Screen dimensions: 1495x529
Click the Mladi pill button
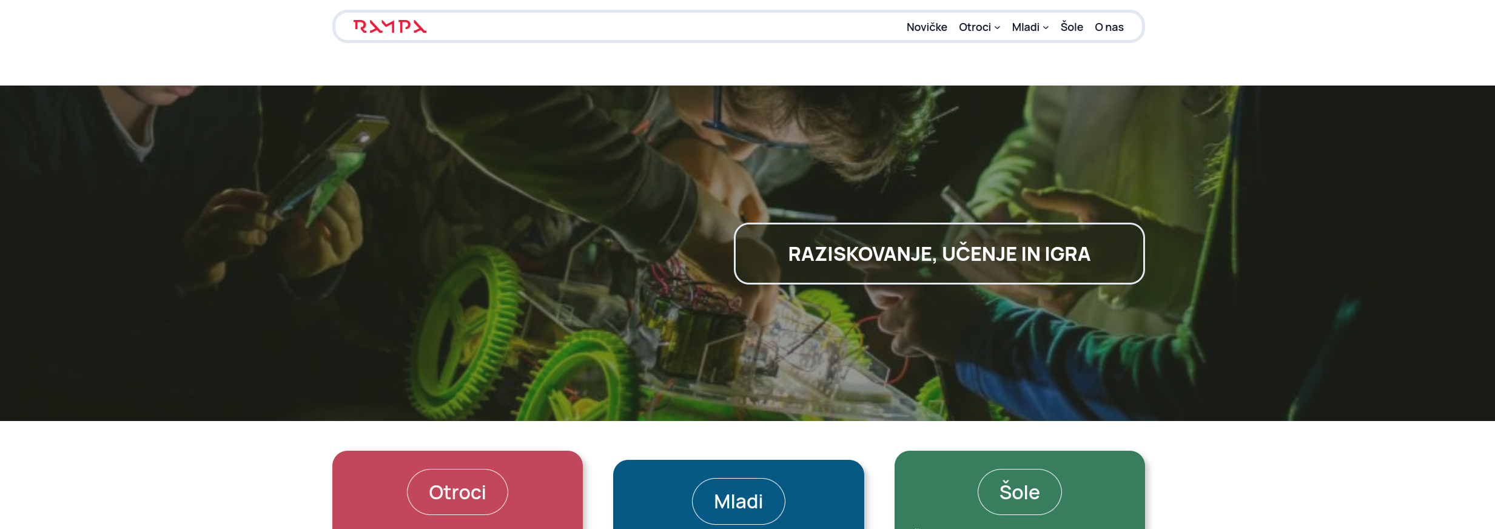tap(738, 501)
